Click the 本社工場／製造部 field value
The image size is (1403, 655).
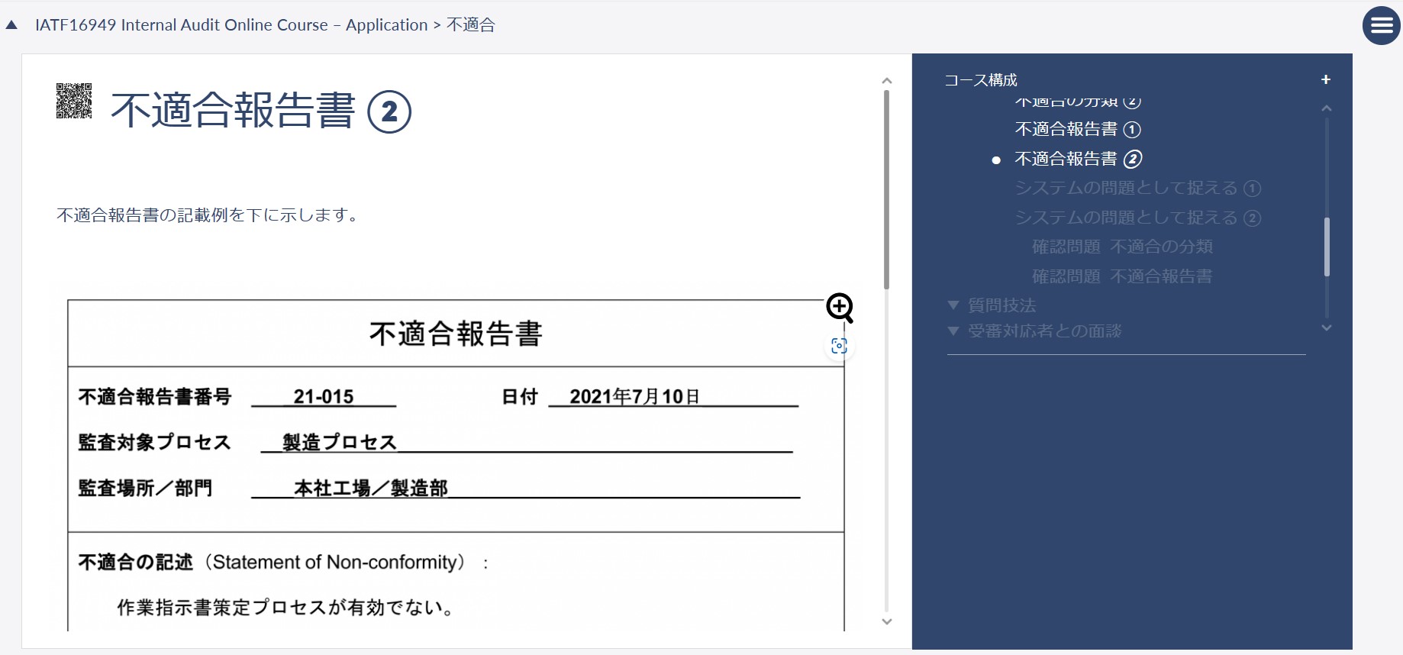[371, 488]
